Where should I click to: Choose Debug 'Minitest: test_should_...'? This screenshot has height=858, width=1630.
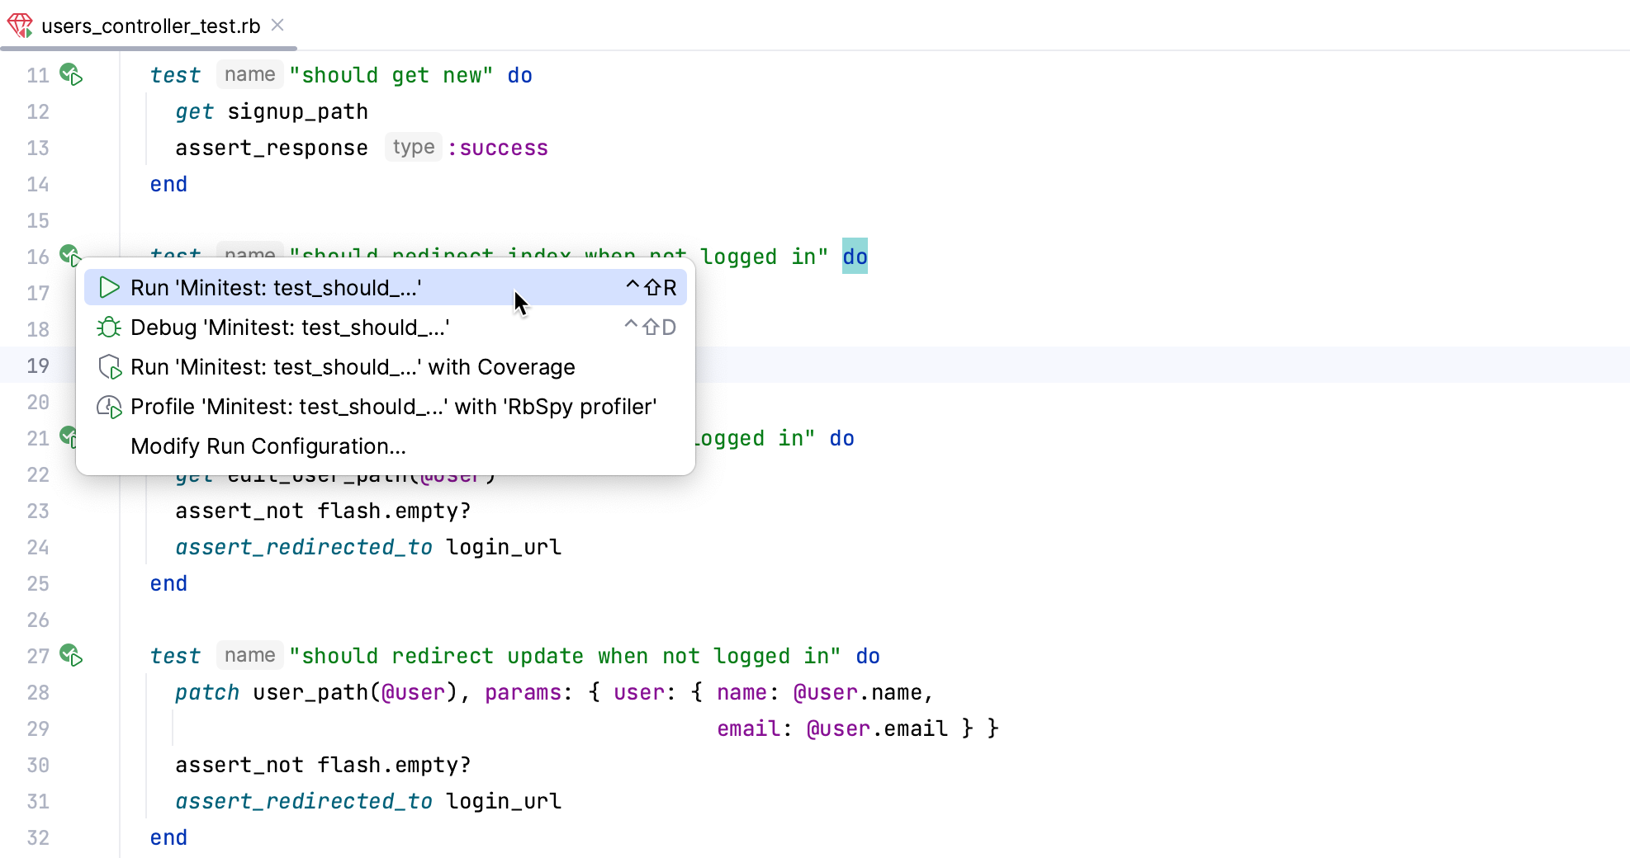point(289,327)
